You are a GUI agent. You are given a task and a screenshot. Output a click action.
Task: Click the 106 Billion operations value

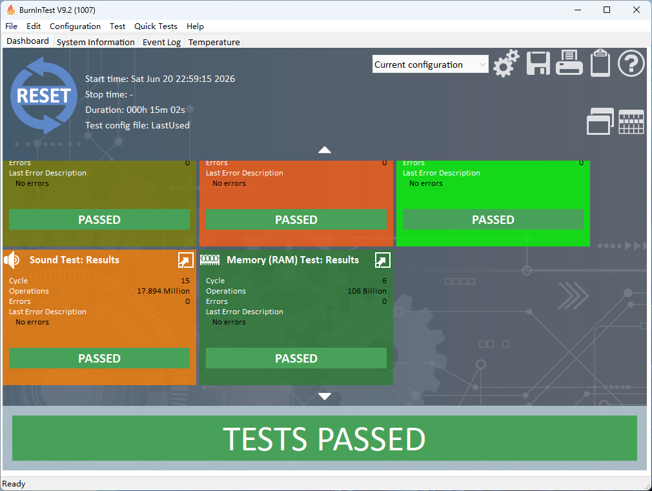[367, 291]
